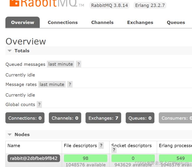Go to the Channels tab
192x167 pixels.
[x=102, y=22]
